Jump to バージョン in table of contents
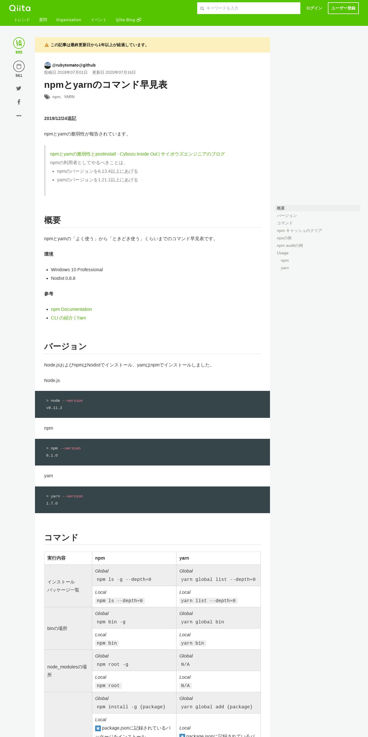The height and width of the screenshot is (737, 368). click(x=287, y=216)
